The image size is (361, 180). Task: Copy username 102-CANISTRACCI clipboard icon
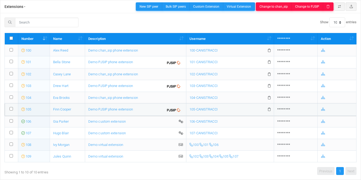coord(269,74)
